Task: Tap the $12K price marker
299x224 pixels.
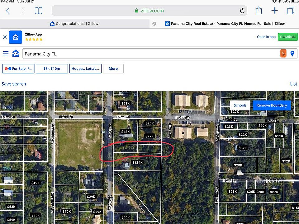Action: click(286, 161)
